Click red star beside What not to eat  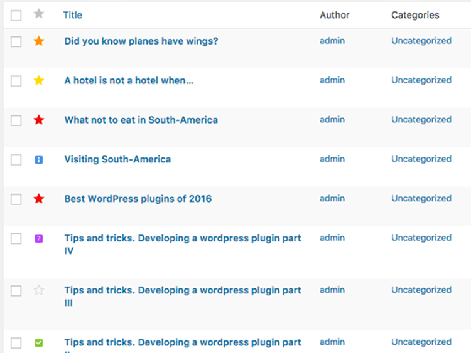[39, 120]
